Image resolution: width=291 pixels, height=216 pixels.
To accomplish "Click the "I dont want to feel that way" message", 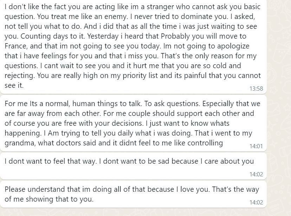I will [x=129, y=161].
